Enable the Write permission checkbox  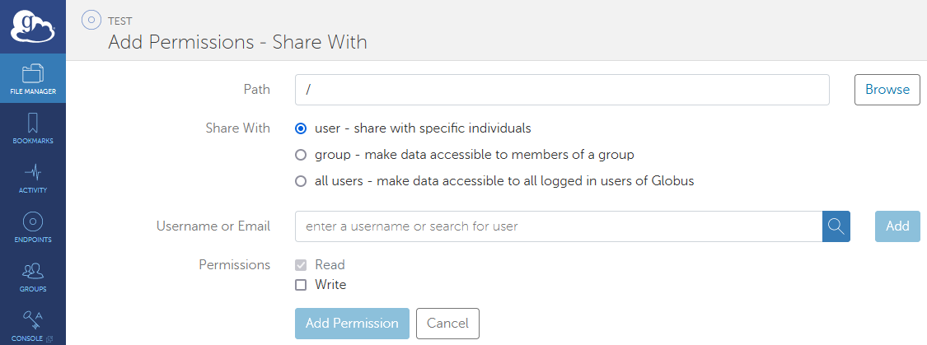click(x=301, y=285)
